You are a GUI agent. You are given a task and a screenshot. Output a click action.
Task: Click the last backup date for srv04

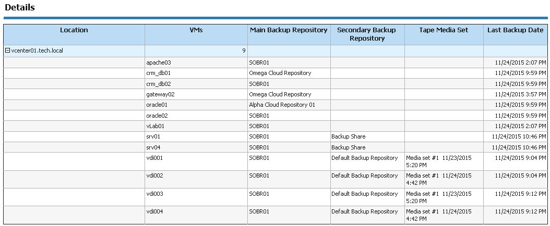519,147
